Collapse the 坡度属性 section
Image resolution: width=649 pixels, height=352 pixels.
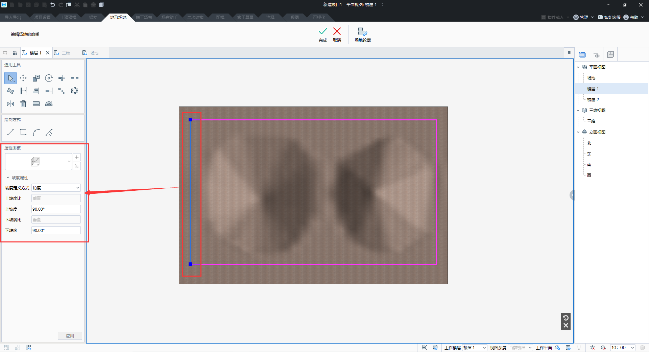pyautogui.click(x=8, y=178)
